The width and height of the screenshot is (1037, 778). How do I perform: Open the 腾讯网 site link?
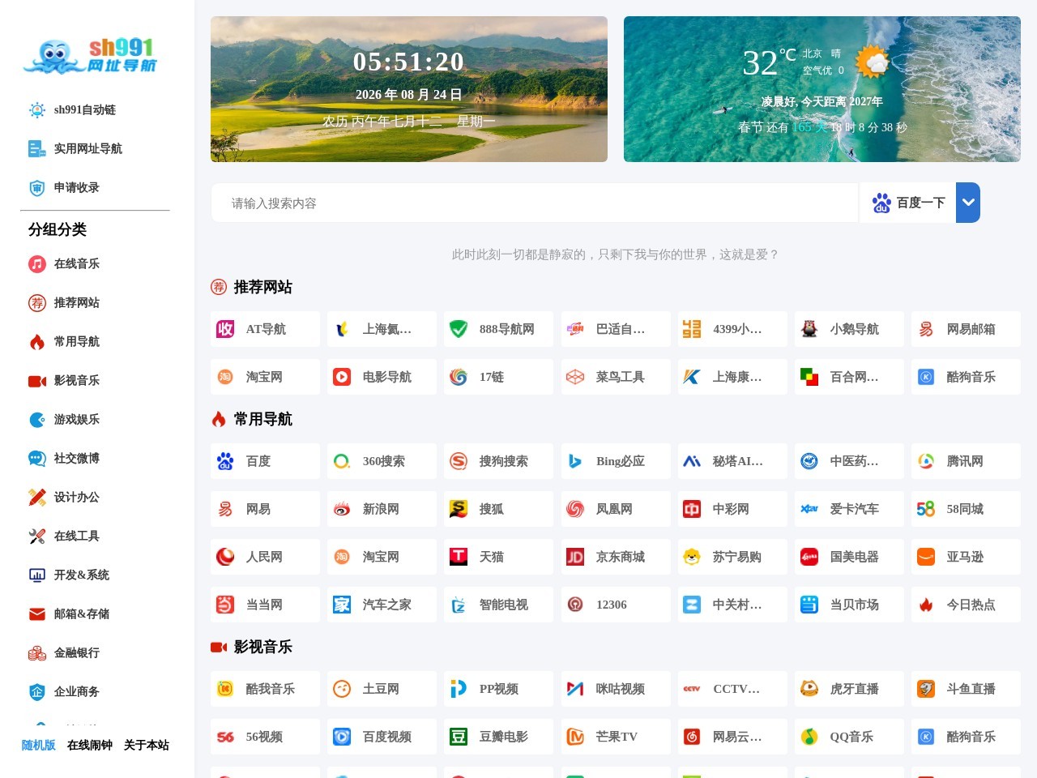tap(966, 461)
